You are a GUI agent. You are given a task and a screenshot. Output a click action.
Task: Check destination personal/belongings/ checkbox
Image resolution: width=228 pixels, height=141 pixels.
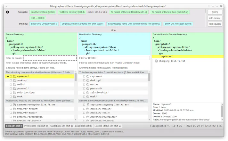coord(84,117)
